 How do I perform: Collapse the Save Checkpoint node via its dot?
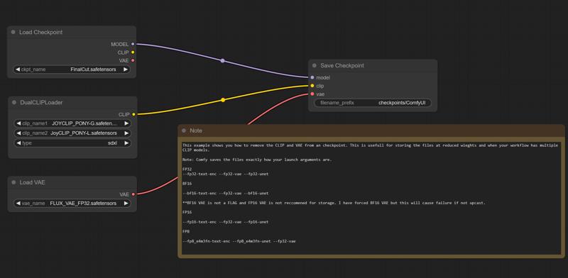click(x=315, y=65)
